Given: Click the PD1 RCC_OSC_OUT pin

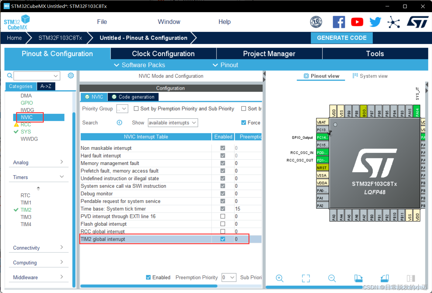Looking at the screenshot, I should 322,160.
